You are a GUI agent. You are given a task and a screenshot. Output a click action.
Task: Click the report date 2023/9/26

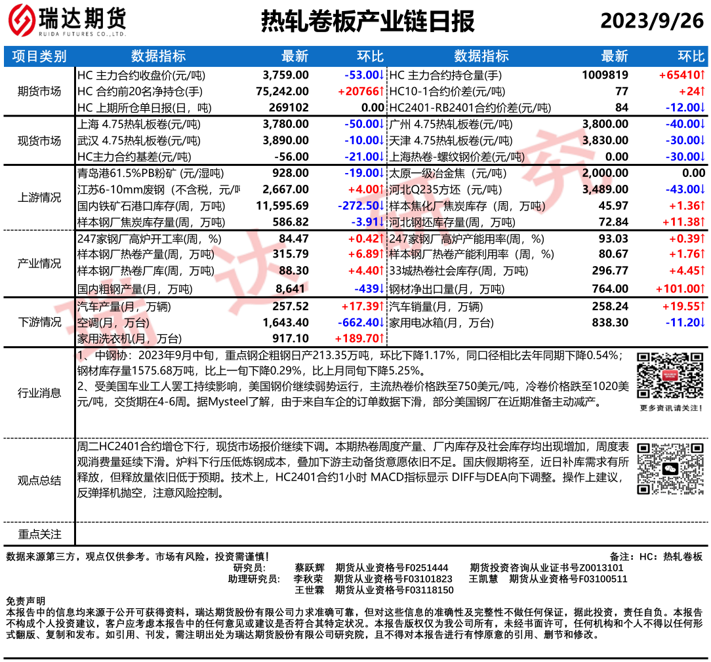[652, 22]
